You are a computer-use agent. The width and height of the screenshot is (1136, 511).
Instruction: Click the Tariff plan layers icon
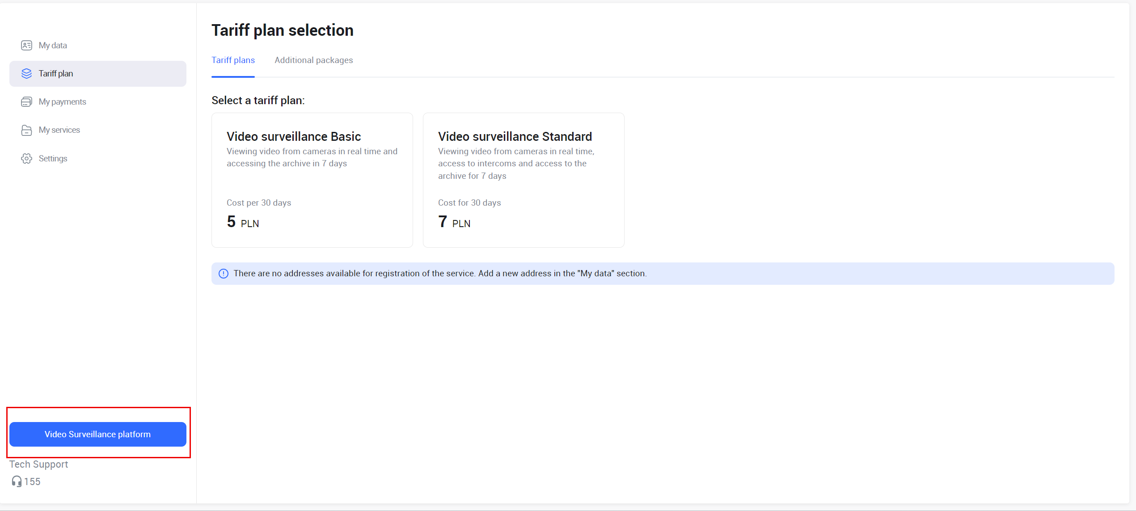tap(26, 73)
